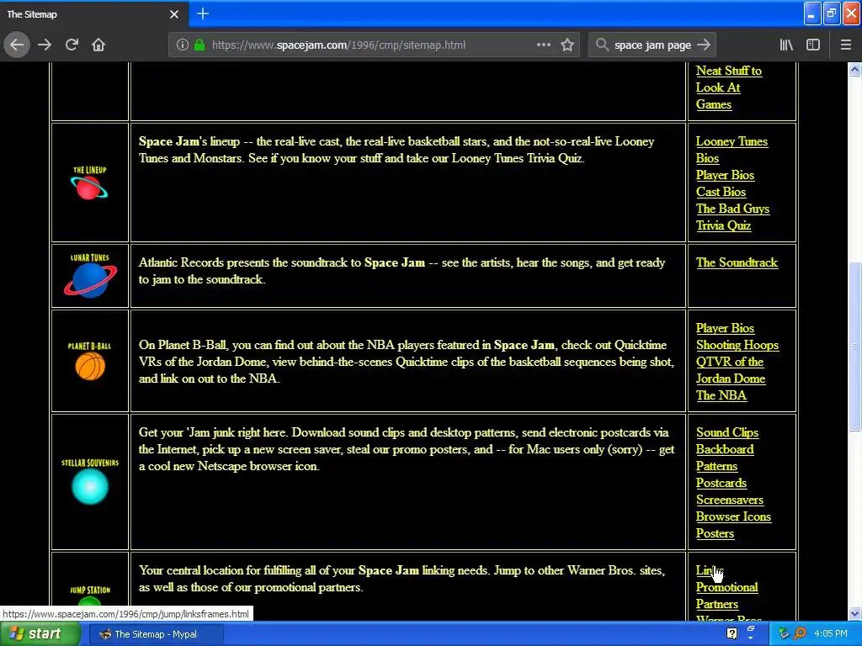The image size is (862, 646).
Task: Click the search magnifier icon
Action: (603, 45)
